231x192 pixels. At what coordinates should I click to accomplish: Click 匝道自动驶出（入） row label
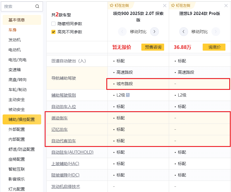coord(69,61)
